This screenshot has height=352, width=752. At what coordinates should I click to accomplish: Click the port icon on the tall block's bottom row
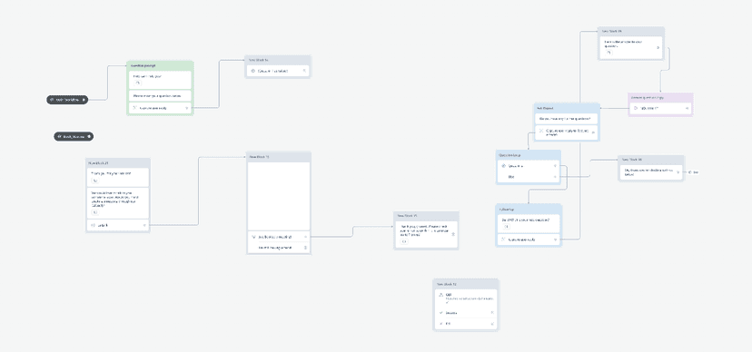click(x=305, y=248)
